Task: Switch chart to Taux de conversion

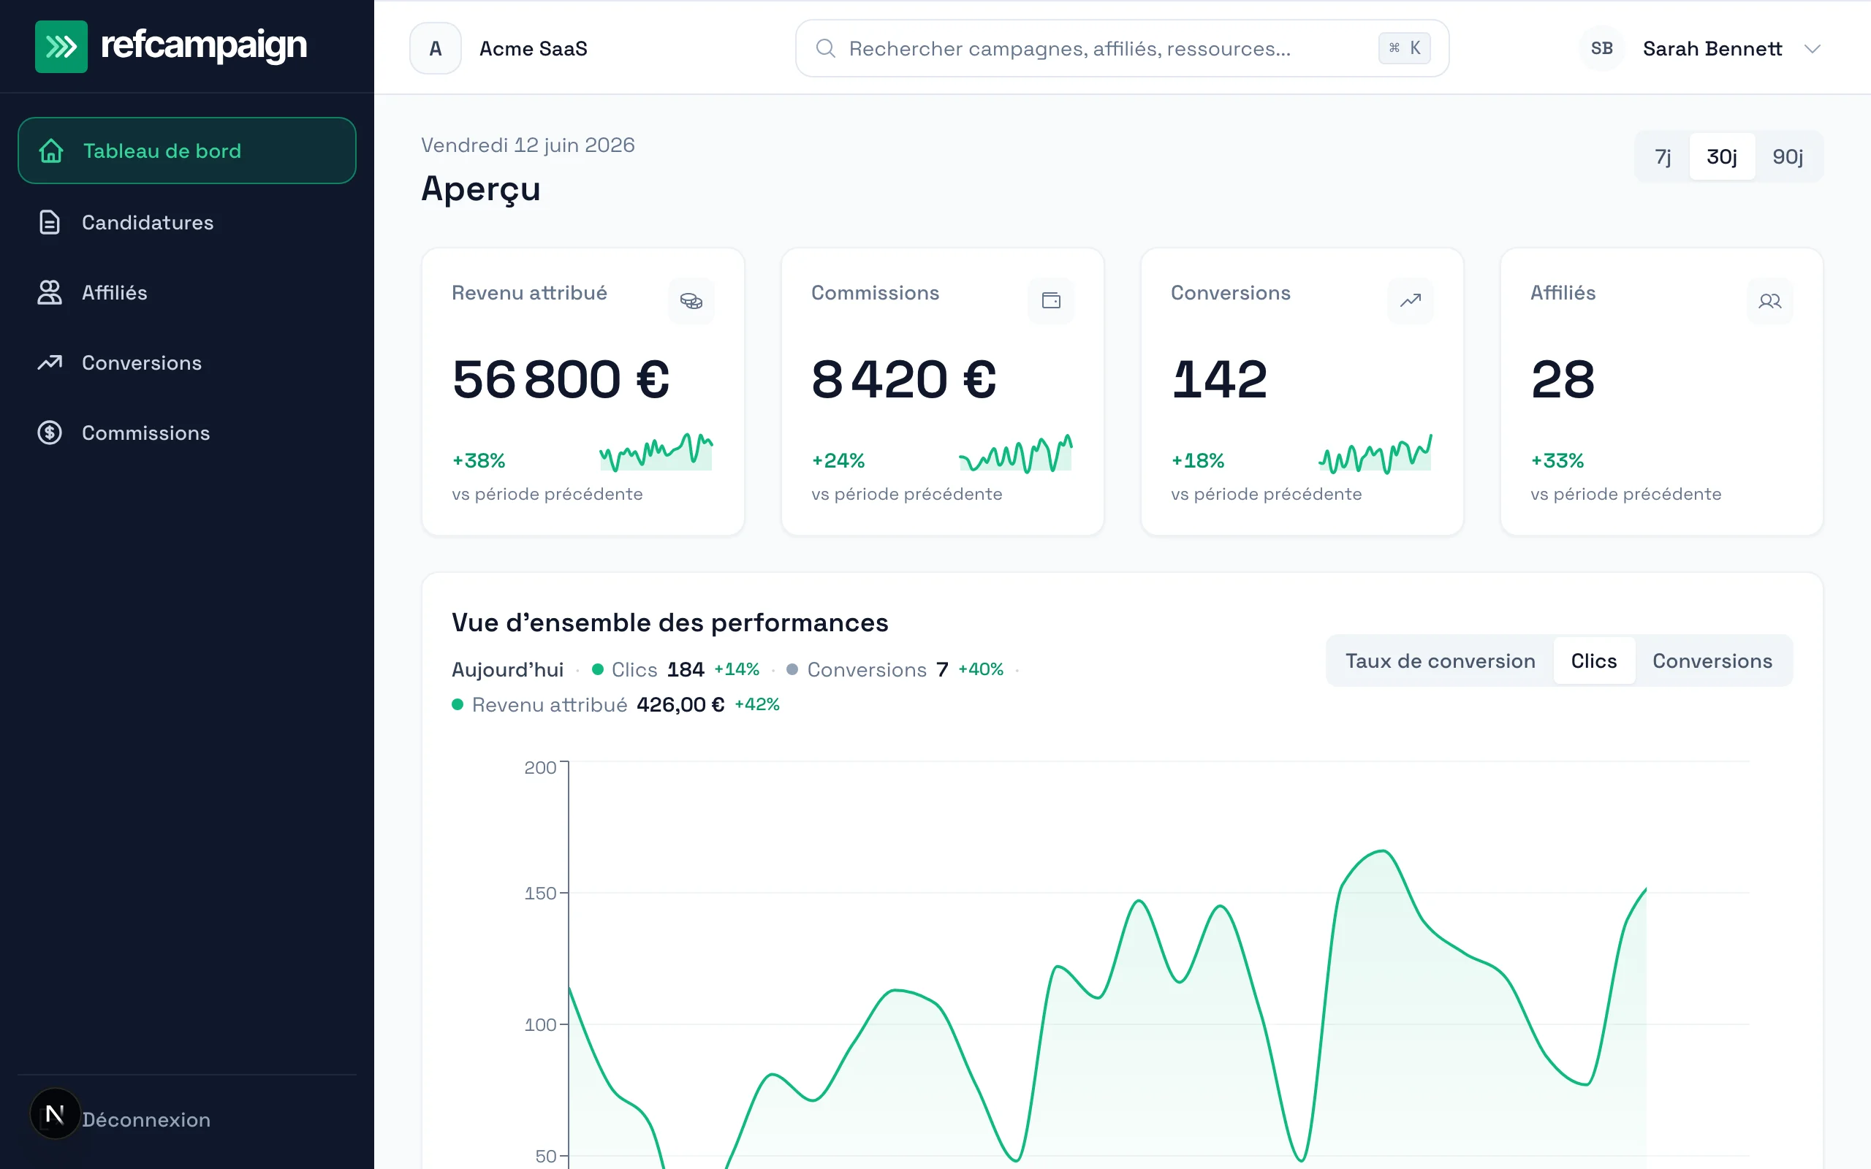Action: click(1440, 660)
